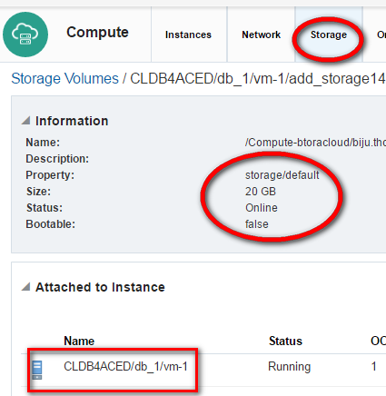This screenshot has width=386, height=396.
Task: Click the 20 GB size value
Action: click(261, 192)
